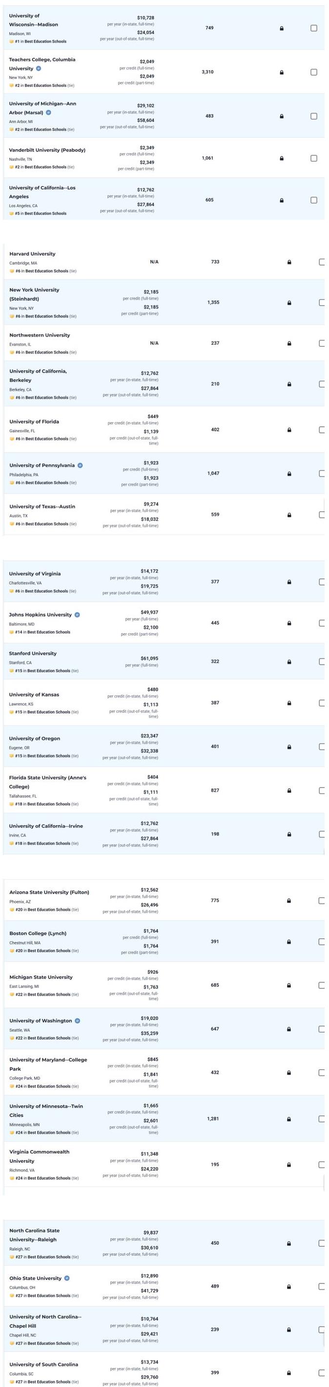Open the Michigan State University profile
Viewport: 329px width, 1387px height.
pyautogui.click(x=41, y=977)
